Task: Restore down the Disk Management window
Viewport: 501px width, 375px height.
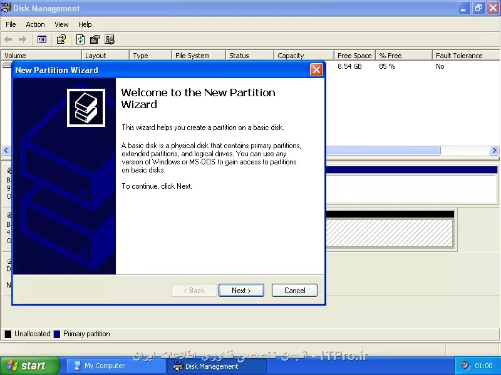Action: 478,7
